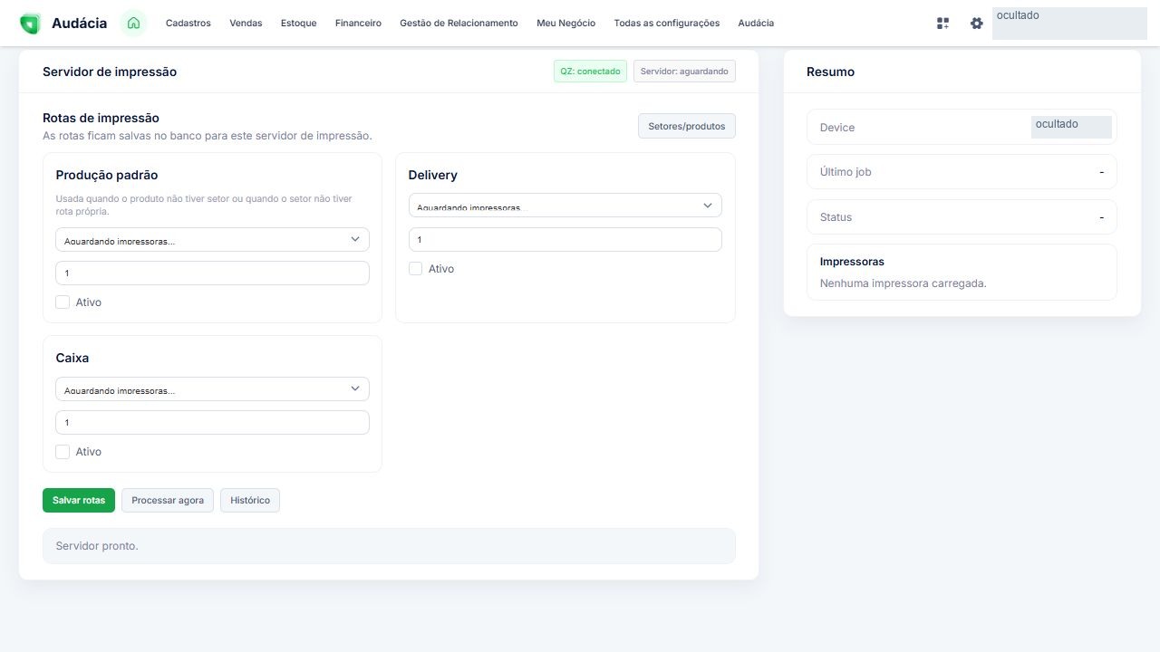The image size is (1160, 652).
Task: Click the Setores/produtos button
Action: [687, 127]
